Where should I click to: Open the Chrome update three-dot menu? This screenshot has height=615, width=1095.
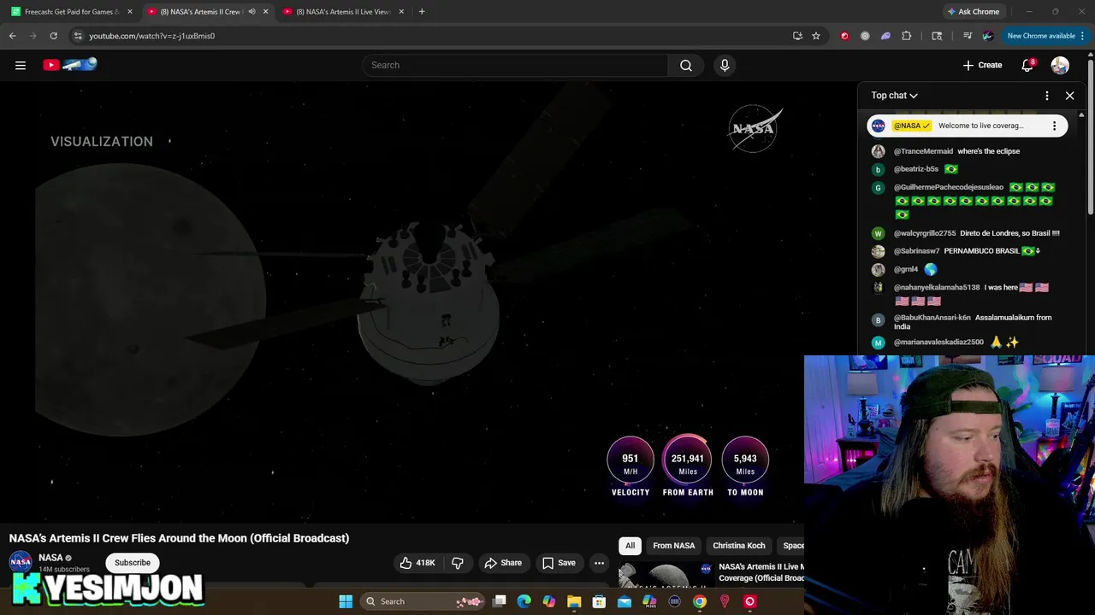point(1083,36)
